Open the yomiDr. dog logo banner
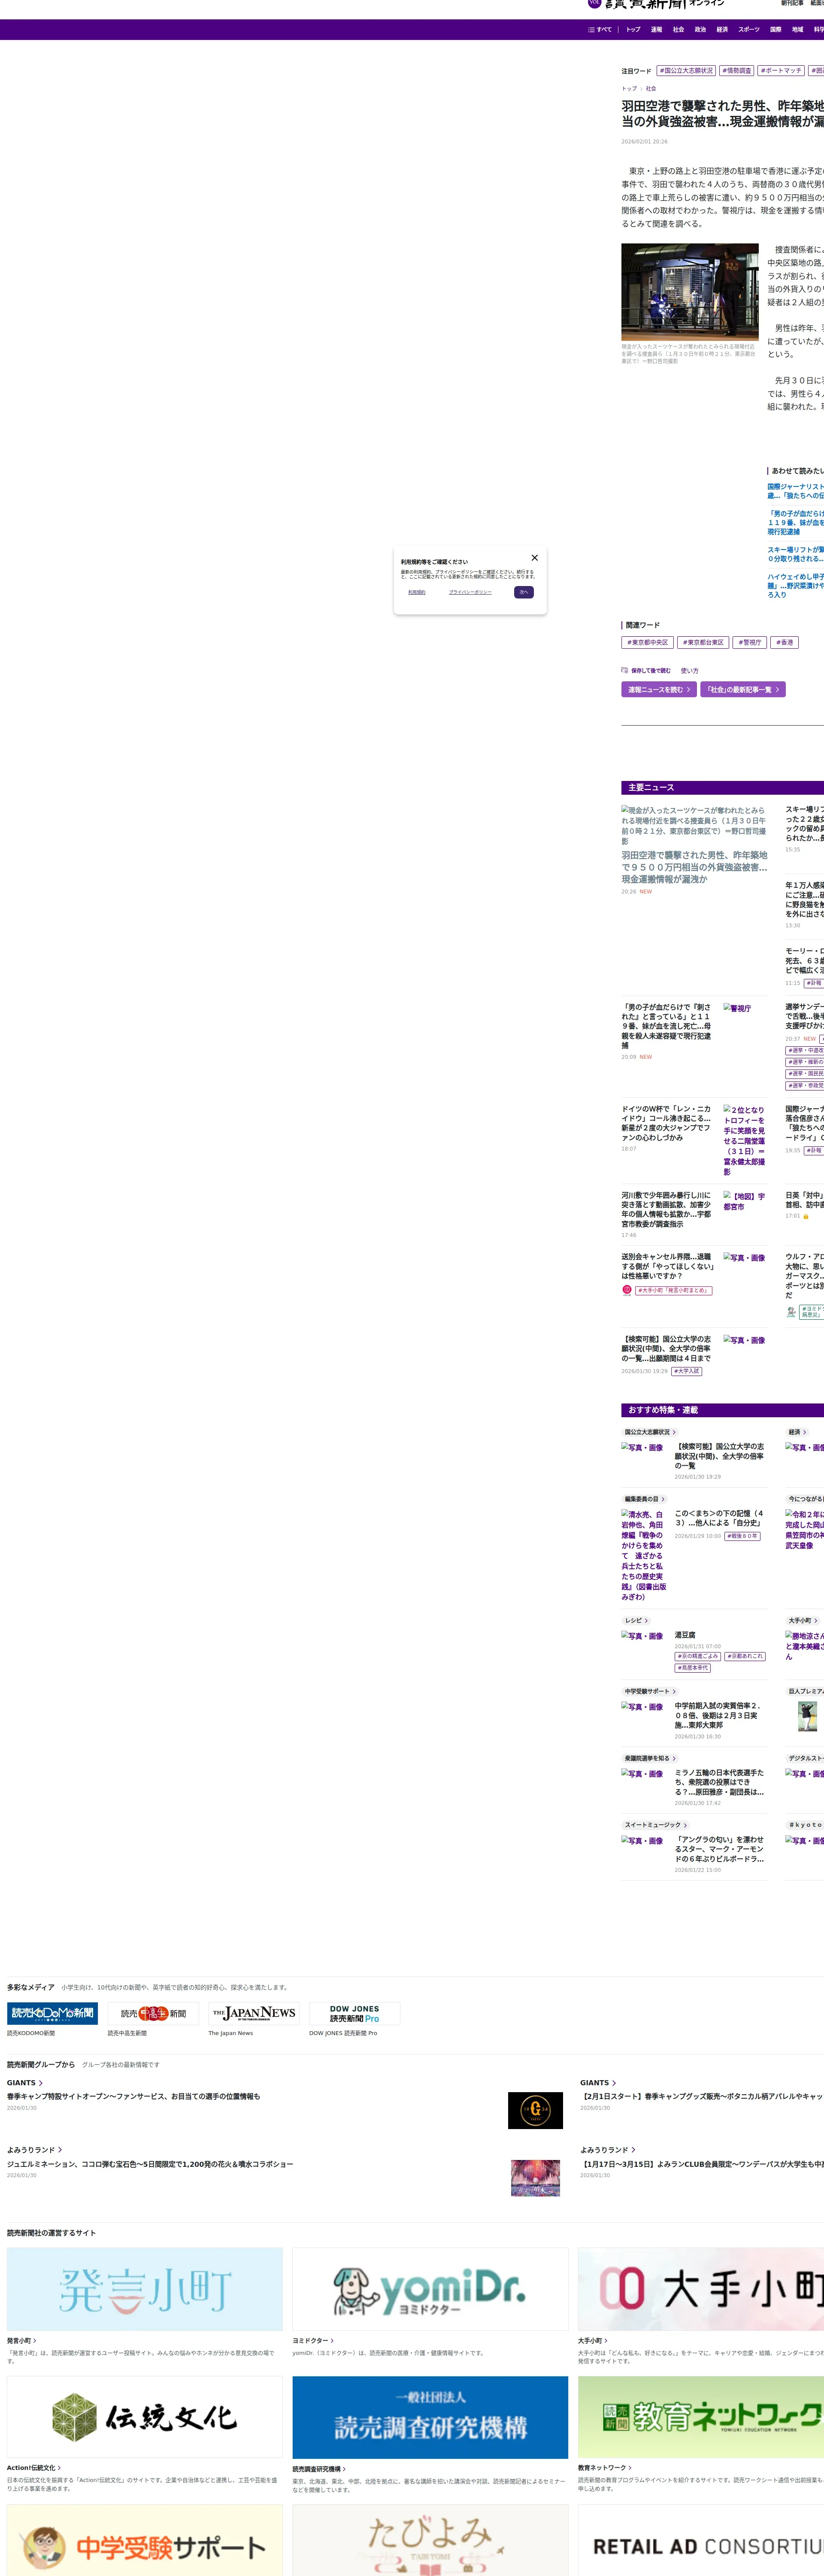824x2576 pixels. click(430, 2289)
